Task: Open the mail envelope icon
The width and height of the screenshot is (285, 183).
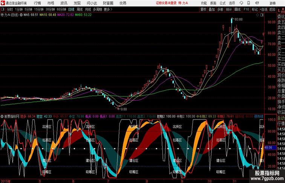Action: tap(257, 3)
